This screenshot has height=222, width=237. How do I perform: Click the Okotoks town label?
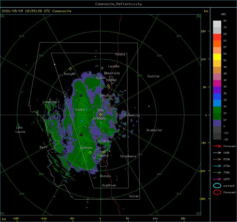click(x=105, y=176)
